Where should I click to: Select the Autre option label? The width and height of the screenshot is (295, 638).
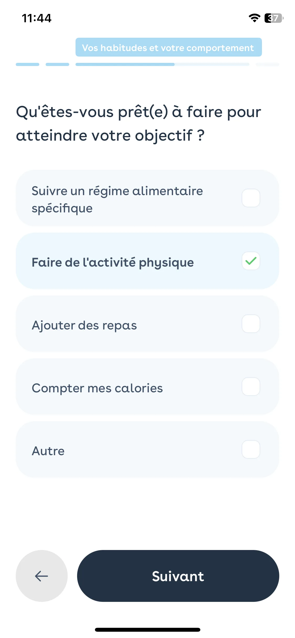48,451
